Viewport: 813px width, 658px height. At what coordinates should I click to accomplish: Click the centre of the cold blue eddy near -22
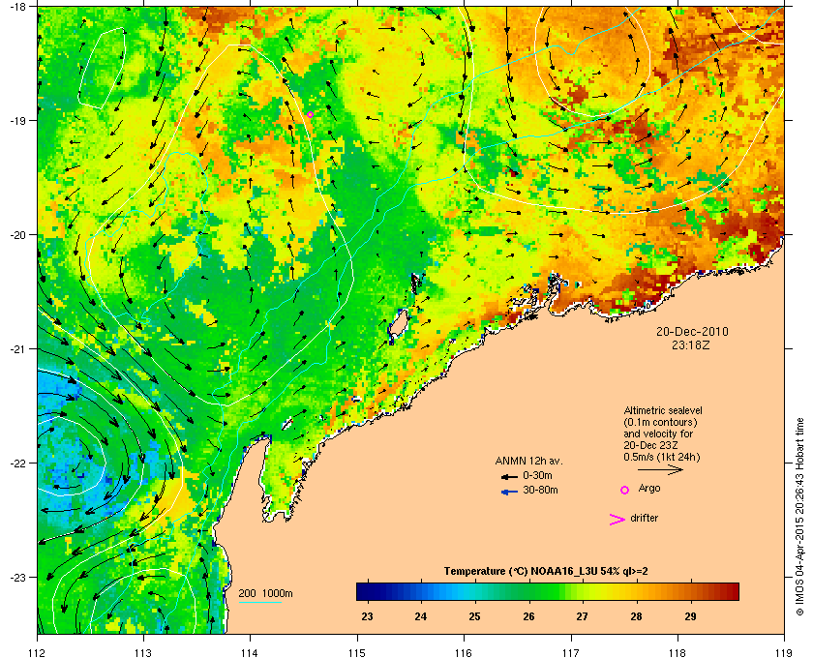click(70, 457)
